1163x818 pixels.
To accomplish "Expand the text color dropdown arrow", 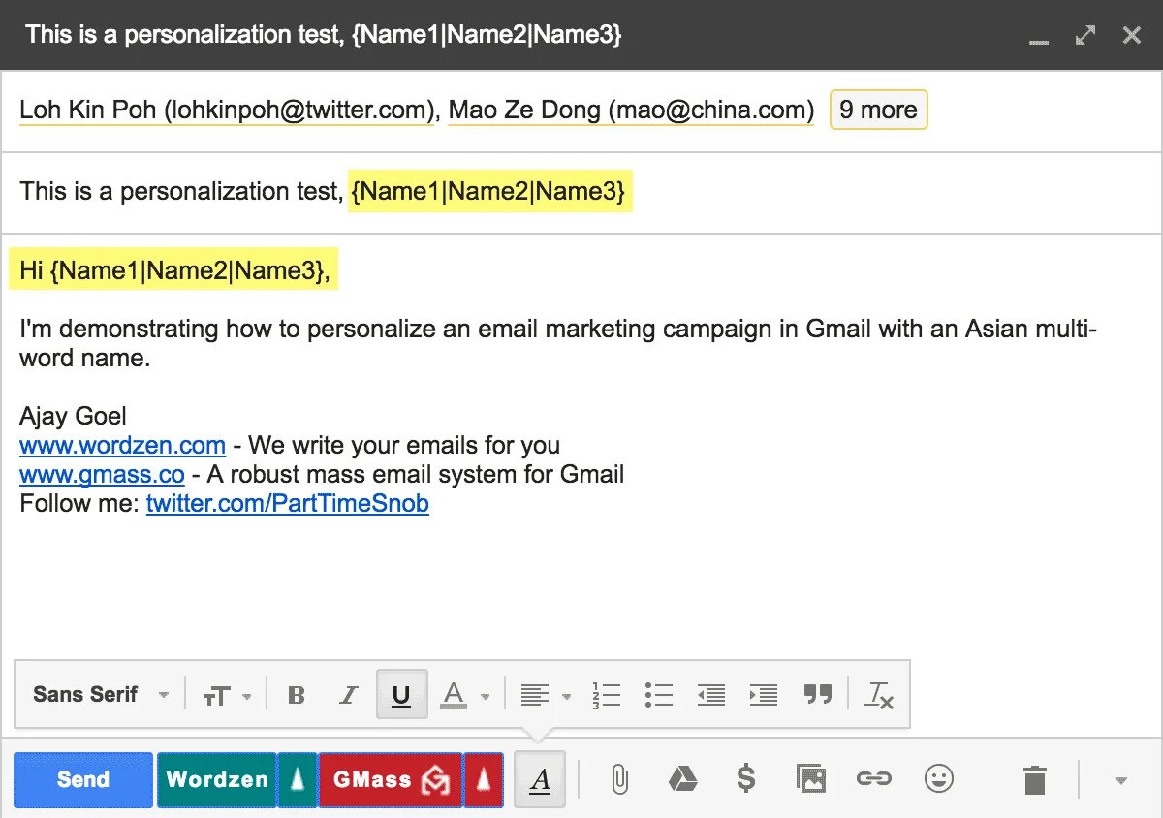I will tap(485, 696).
